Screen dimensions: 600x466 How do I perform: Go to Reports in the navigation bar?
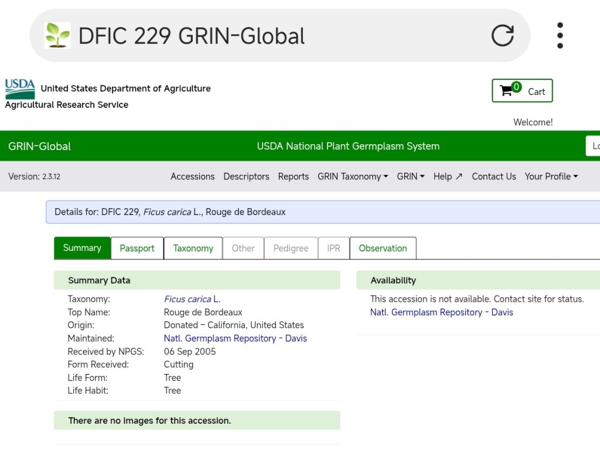pyautogui.click(x=293, y=176)
